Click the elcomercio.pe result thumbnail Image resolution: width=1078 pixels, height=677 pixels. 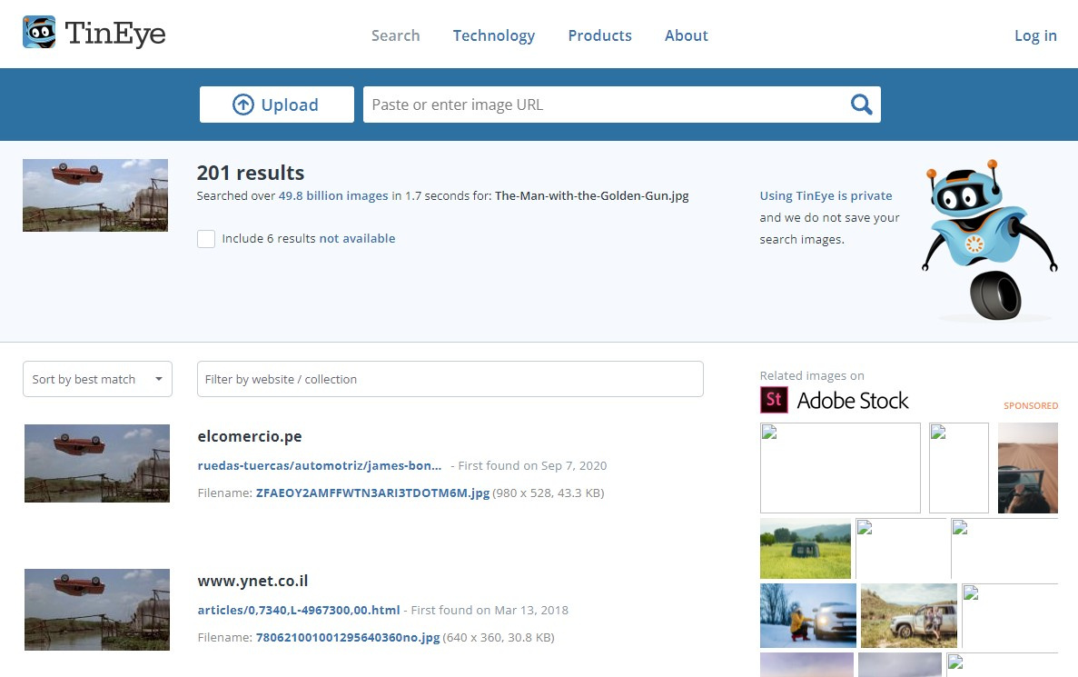96,463
